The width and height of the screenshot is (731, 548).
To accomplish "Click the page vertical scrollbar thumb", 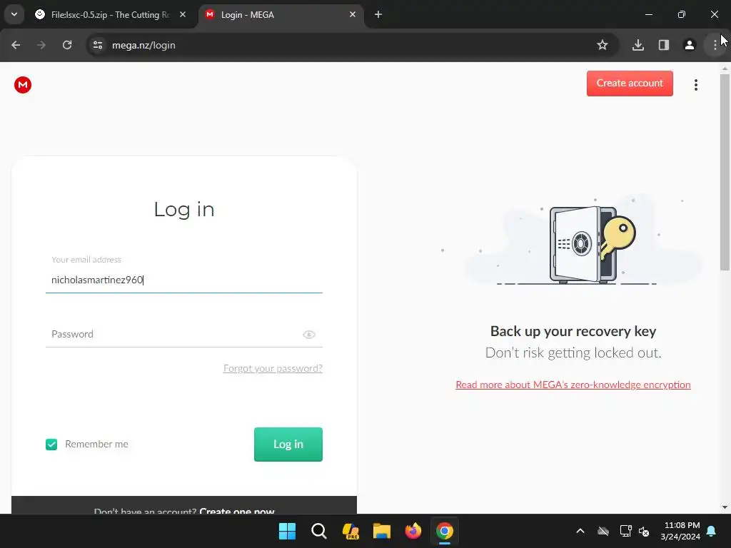I will (725, 171).
